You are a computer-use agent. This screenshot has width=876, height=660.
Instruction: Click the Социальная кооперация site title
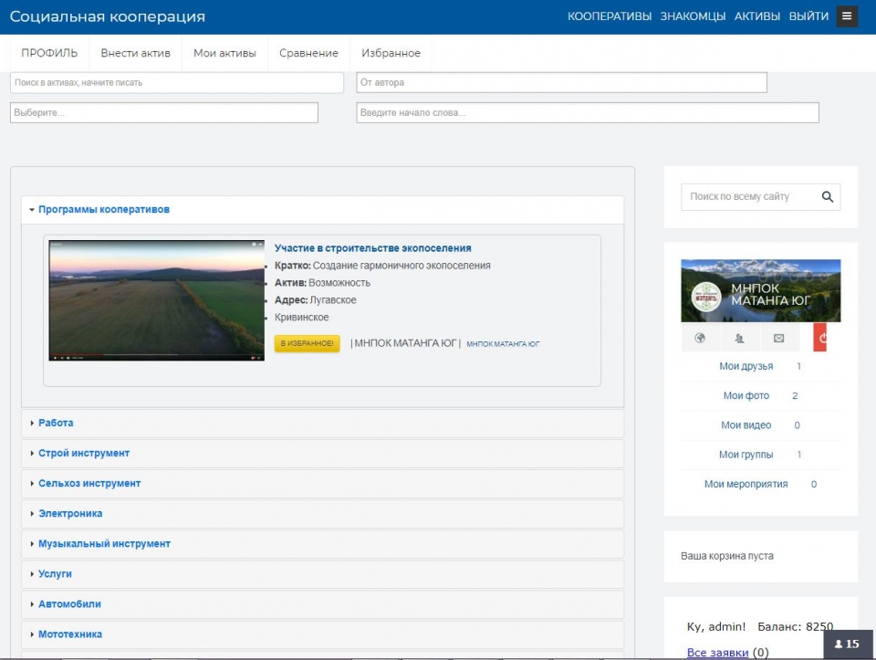coord(108,16)
